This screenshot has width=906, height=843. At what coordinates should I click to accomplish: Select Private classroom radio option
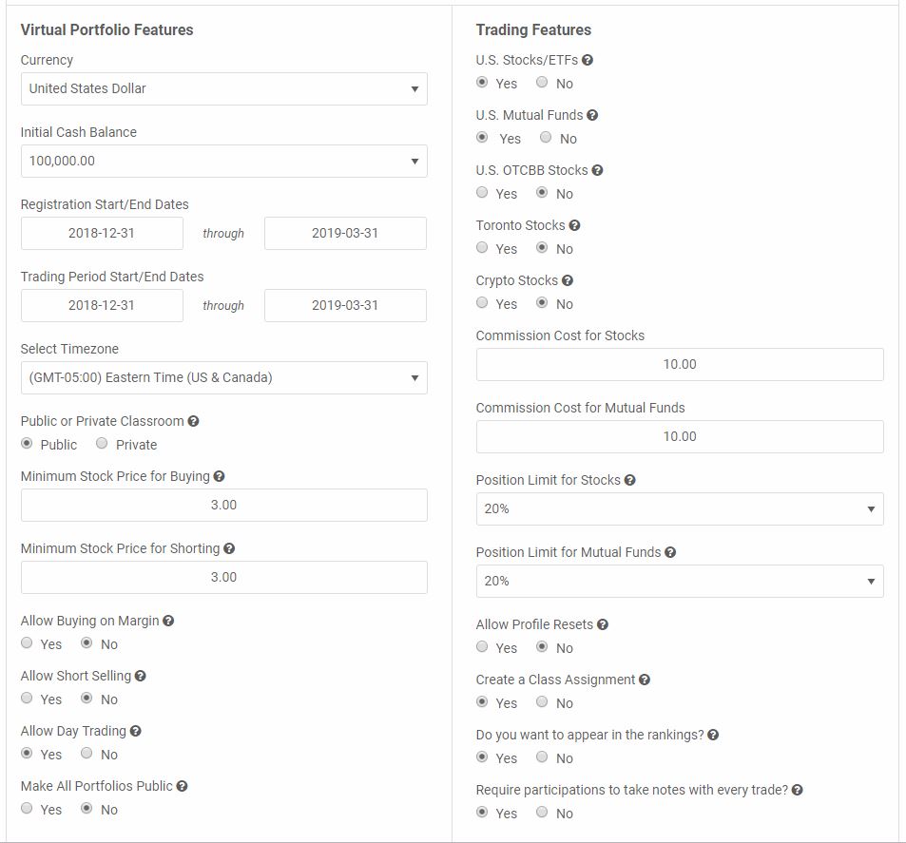click(102, 443)
